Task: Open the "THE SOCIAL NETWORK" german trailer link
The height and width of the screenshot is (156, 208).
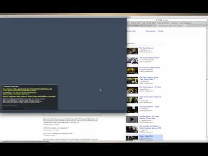Action: [150, 127]
